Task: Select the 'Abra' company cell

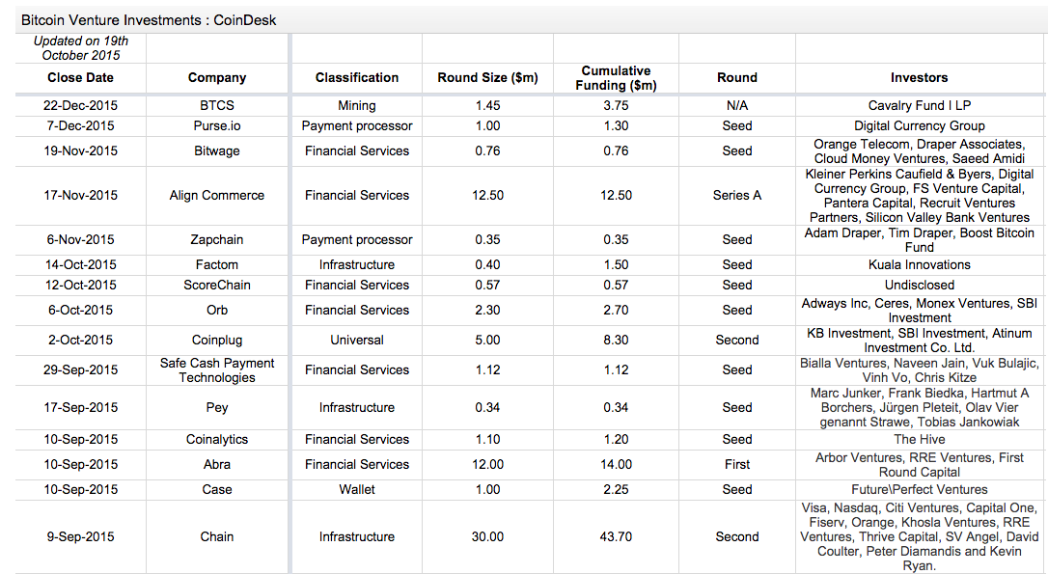Action: click(217, 464)
